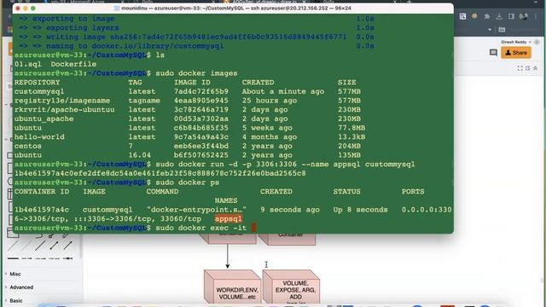Select the solid thick horizontal line shape
The image size is (546, 307).
[13, 258]
